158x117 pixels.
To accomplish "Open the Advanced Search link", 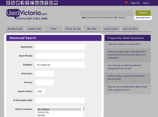I will click(x=143, y=18).
